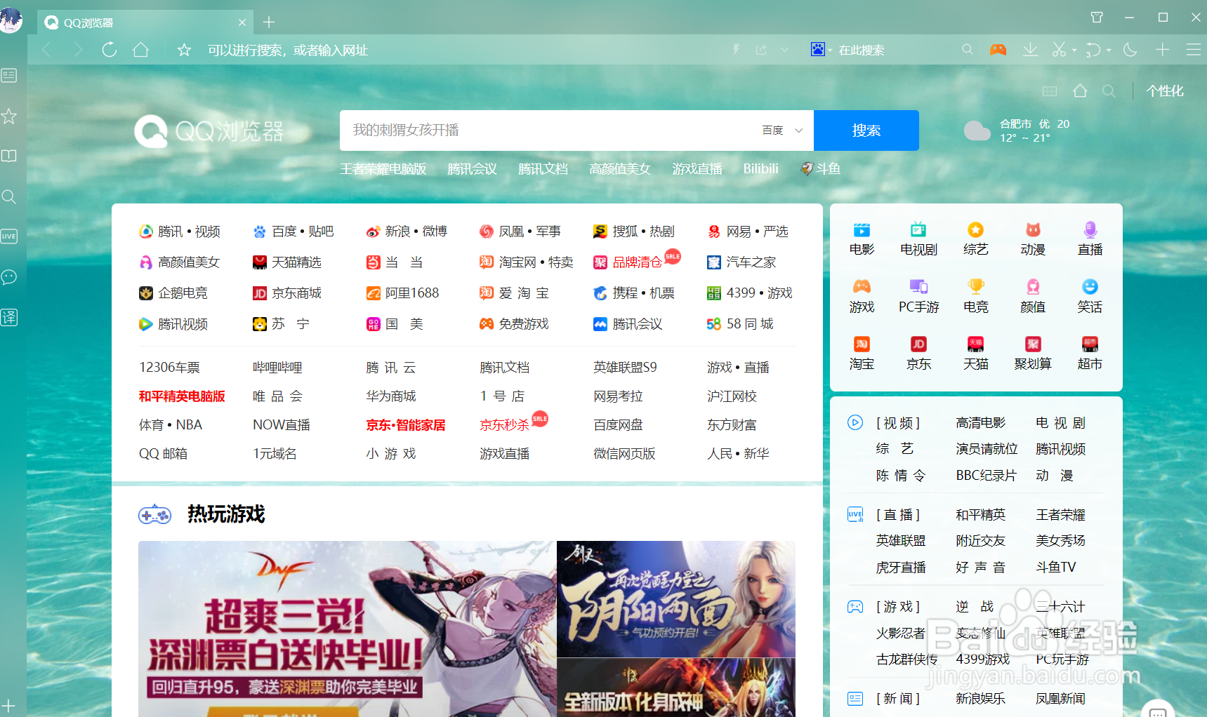Image resolution: width=1207 pixels, height=717 pixels.
Task: Open 王者荣耀电脑版 quick link
Action: pyautogui.click(x=383, y=169)
